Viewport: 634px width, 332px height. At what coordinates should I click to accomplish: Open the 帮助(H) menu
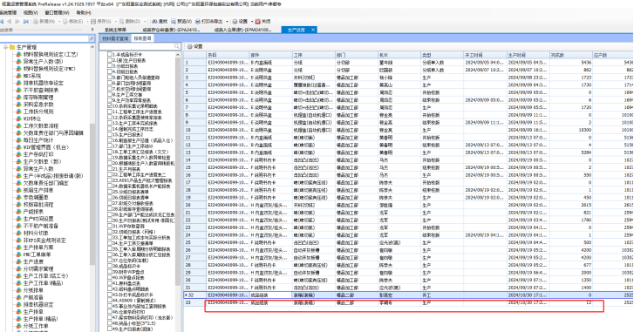point(84,13)
